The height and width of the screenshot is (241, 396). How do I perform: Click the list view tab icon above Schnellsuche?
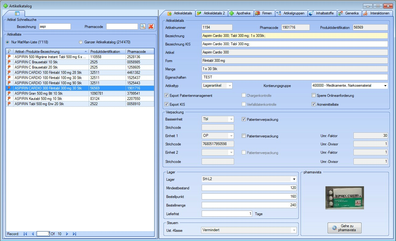(17, 14)
